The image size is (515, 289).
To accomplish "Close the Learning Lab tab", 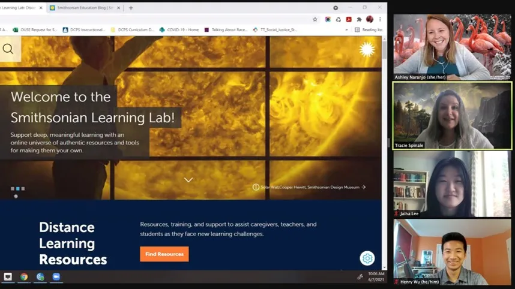I will pyautogui.click(x=41, y=8).
